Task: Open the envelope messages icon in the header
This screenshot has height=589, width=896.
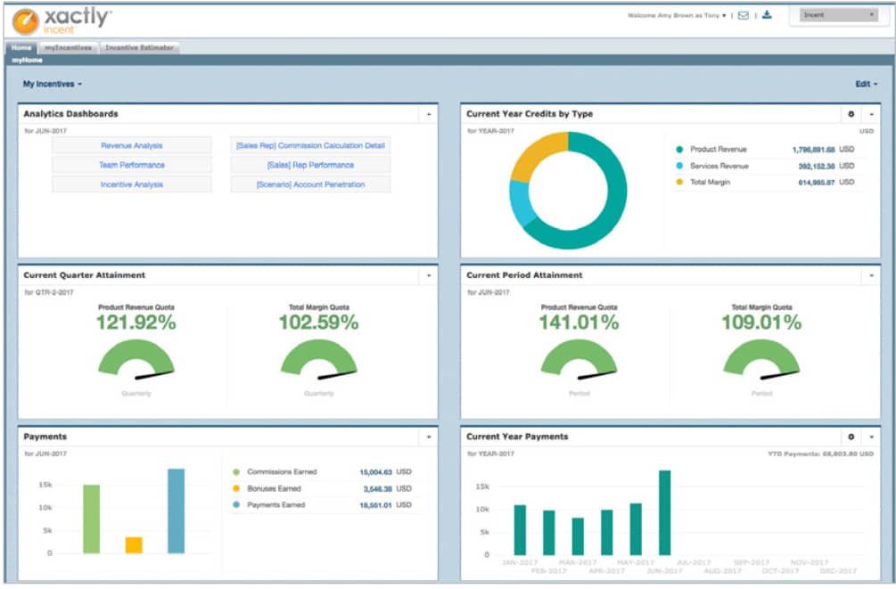Action: click(745, 15)
